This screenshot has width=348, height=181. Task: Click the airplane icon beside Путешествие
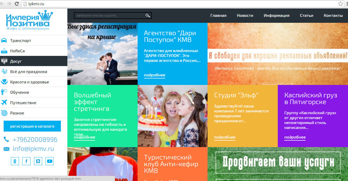pos(4,103)
